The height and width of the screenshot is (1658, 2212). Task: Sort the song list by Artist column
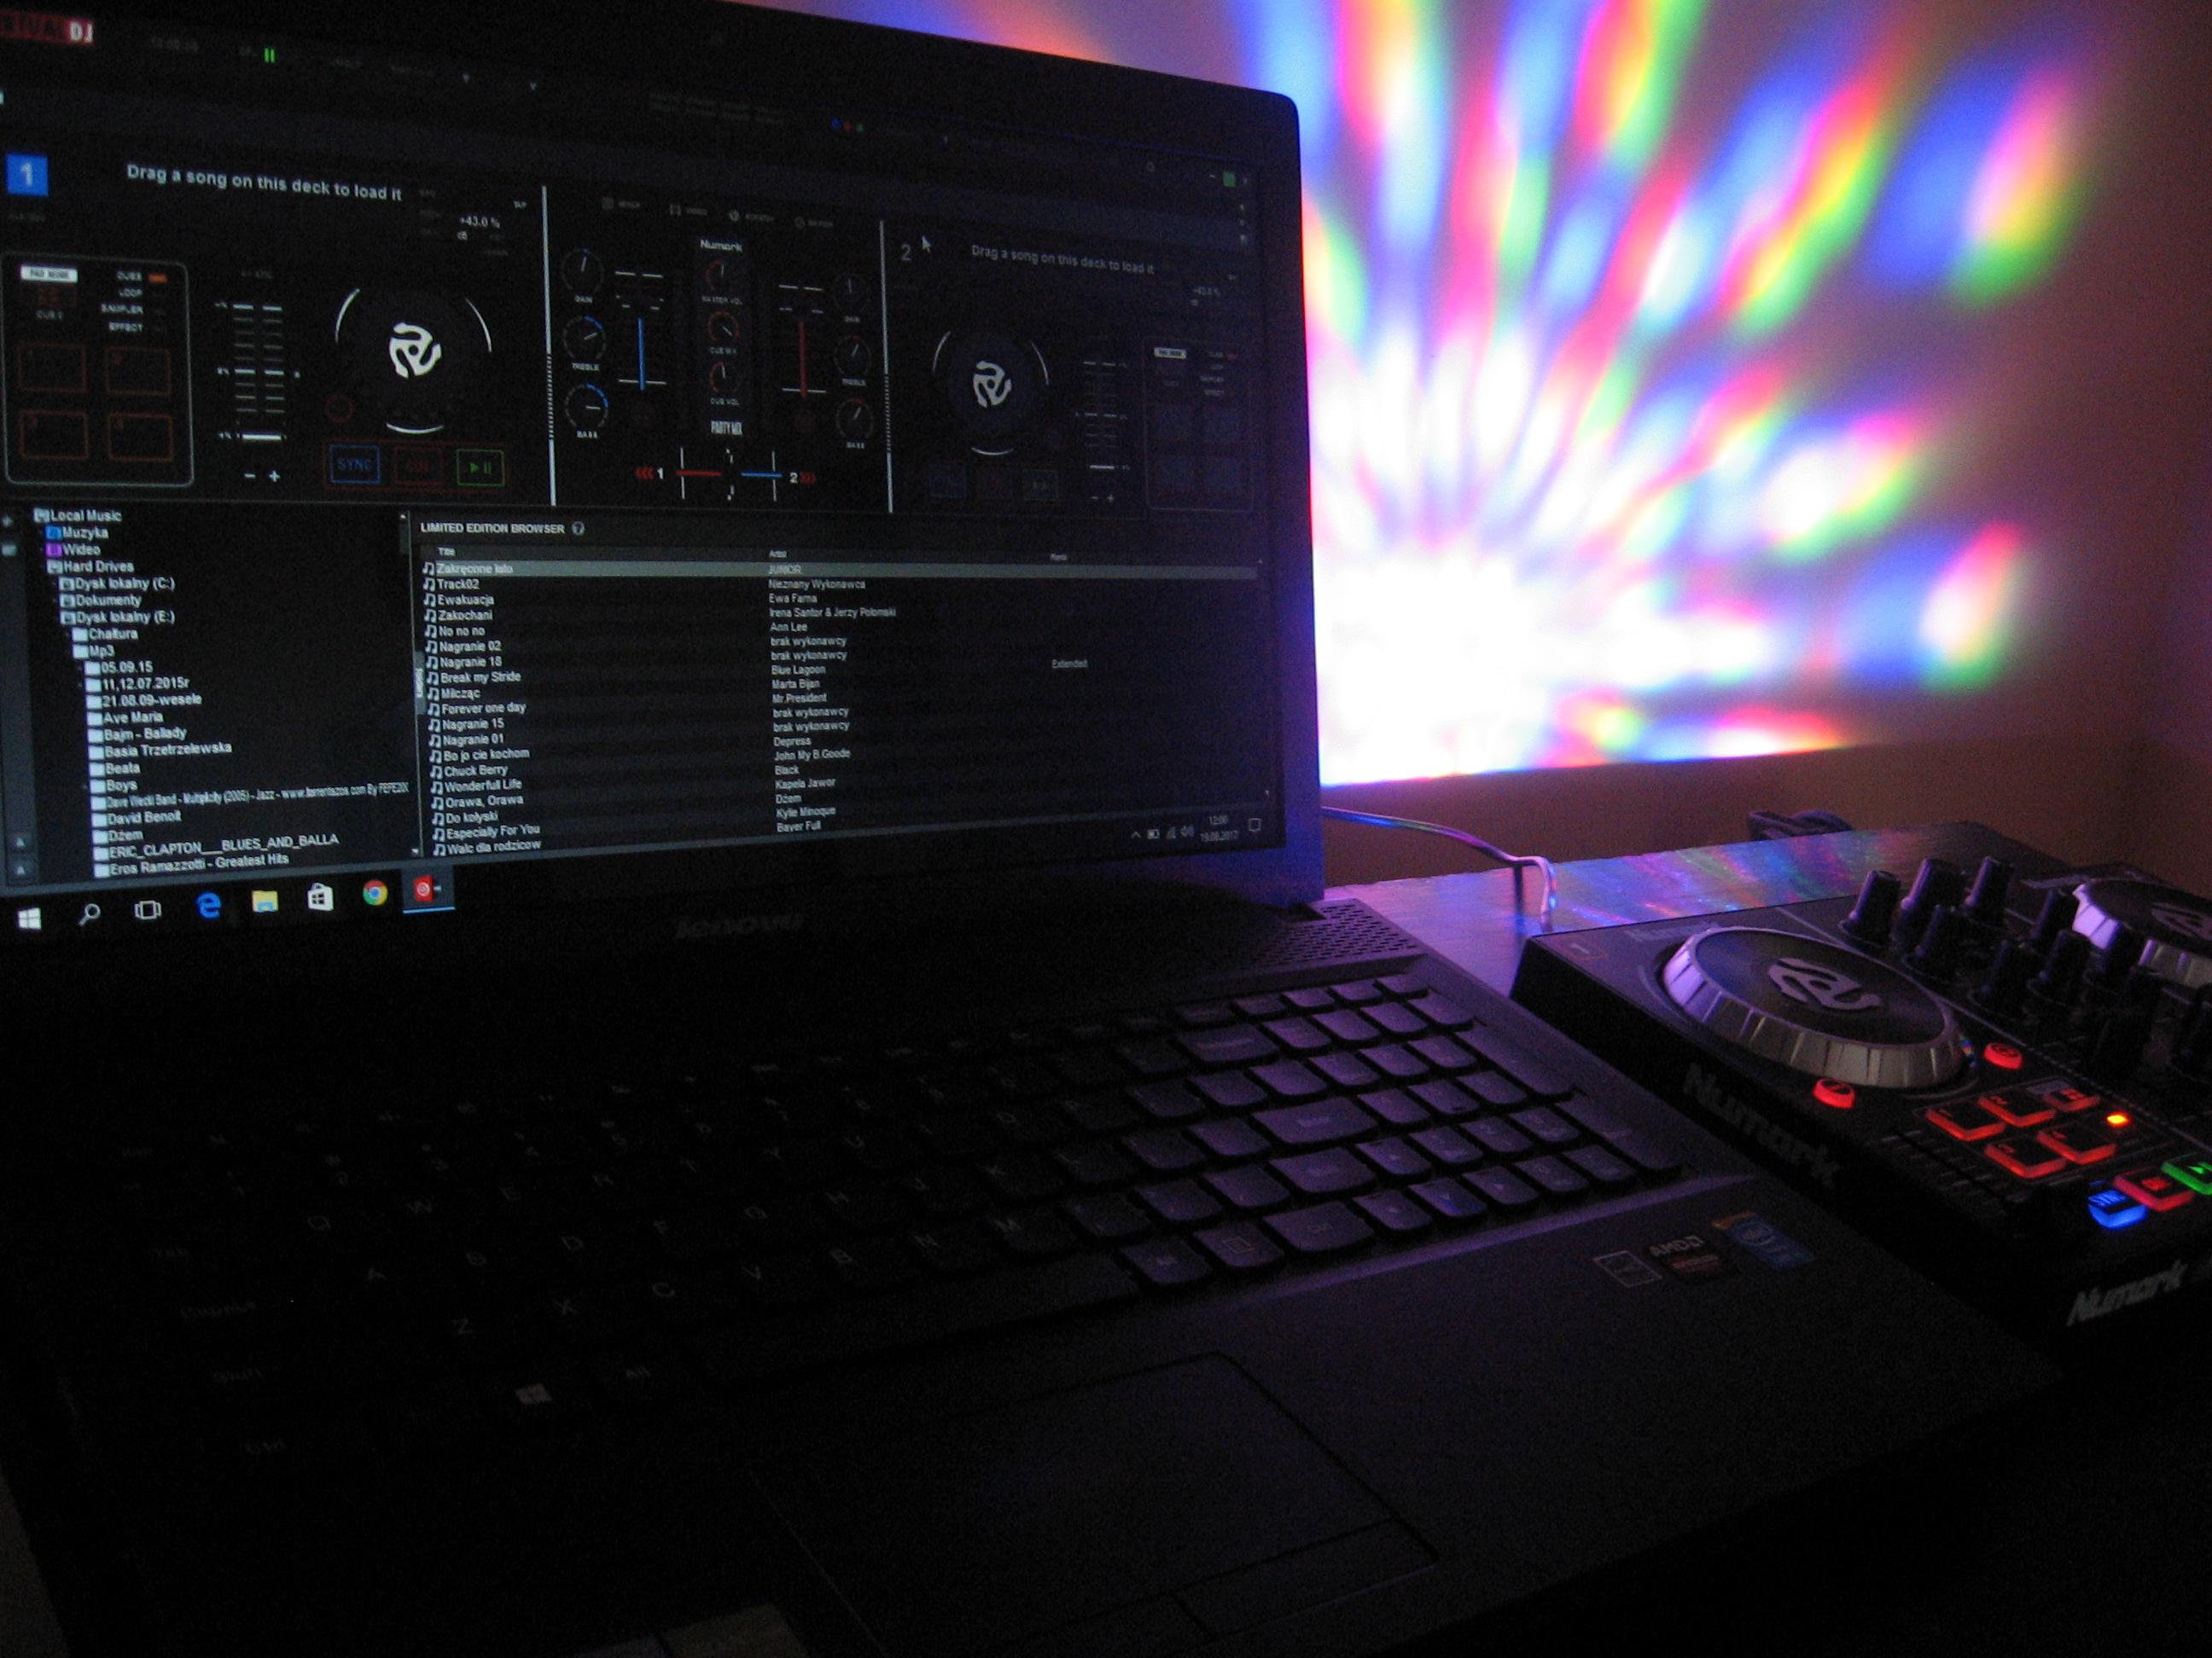point(777,554)
